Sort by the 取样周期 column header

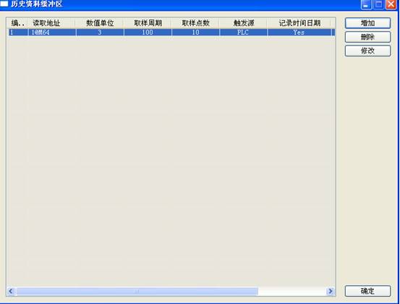148,23
